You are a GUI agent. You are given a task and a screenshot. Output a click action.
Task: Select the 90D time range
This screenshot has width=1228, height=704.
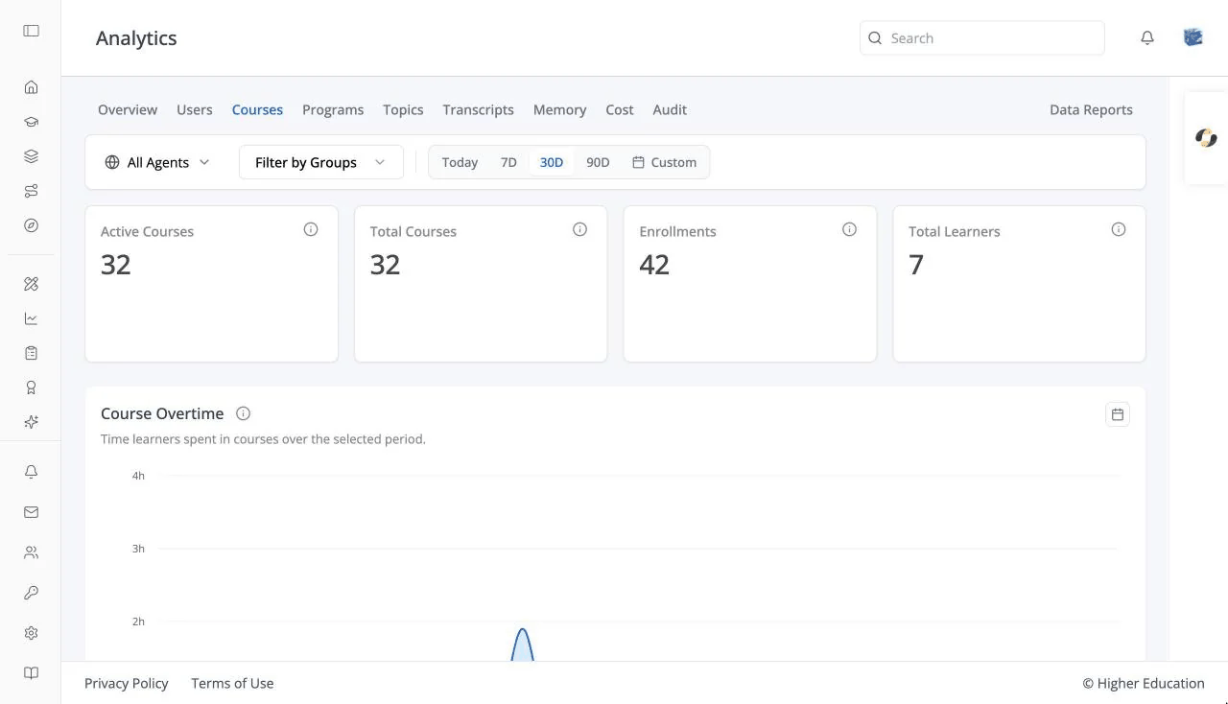pos(598,162)
